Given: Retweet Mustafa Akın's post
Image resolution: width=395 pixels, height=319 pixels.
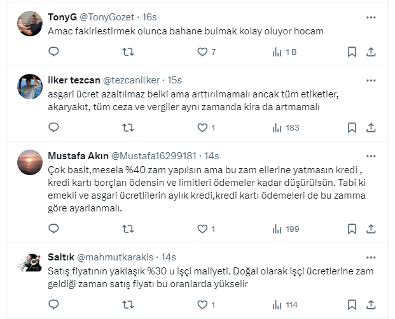Looking at the screenshot, I should (127, 229).
